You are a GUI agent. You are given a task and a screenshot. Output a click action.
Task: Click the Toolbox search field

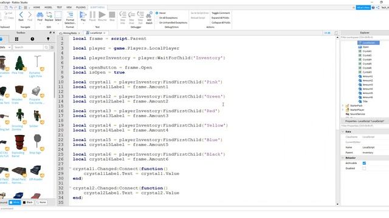click(x=28, y=47)
